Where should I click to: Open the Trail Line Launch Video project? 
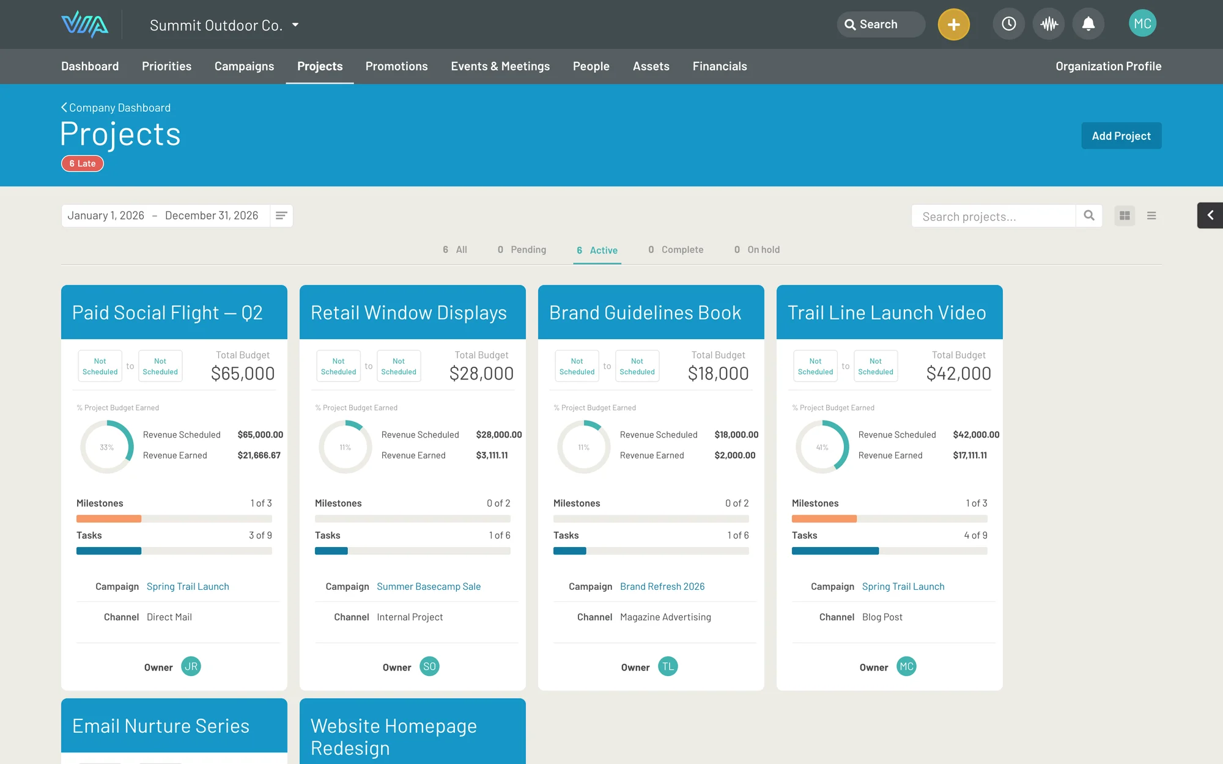887,312
